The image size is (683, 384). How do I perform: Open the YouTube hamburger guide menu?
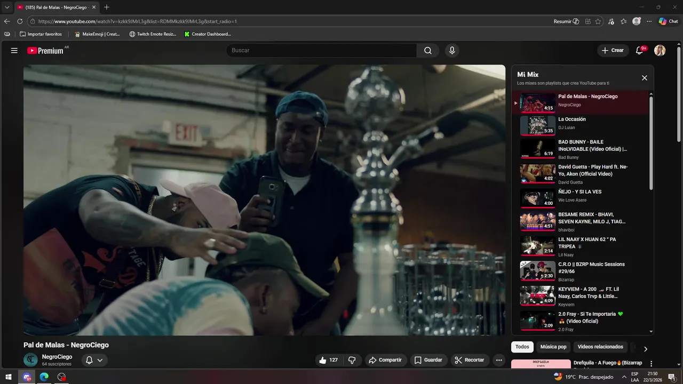click(14, 50)
